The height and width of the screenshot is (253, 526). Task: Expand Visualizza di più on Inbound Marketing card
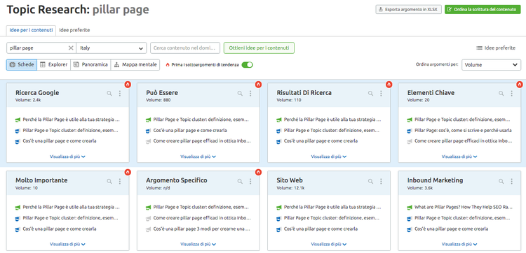[x=459, y=244]
